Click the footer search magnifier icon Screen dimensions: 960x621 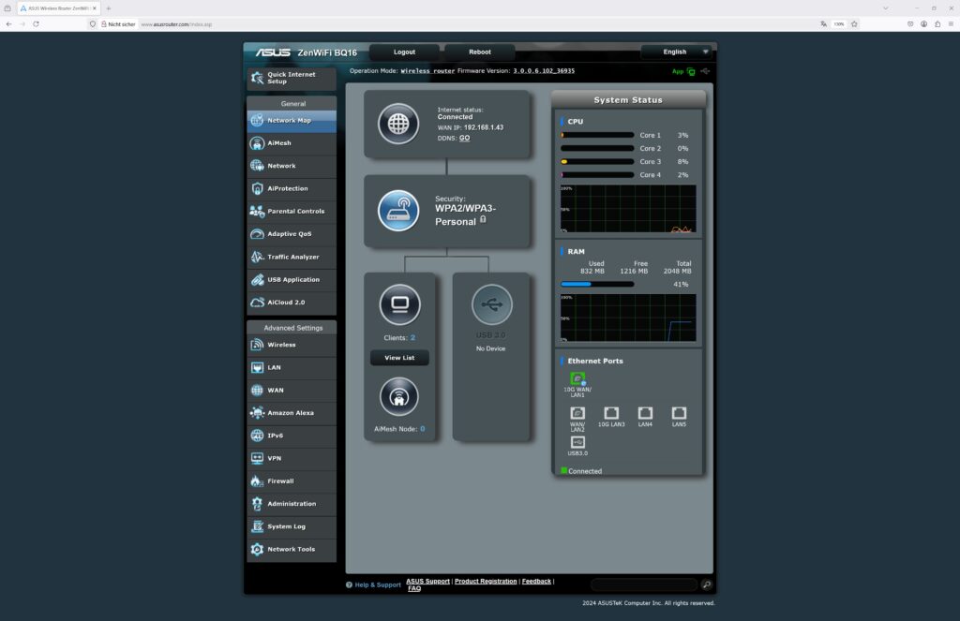pyautogui.click(x=707, y=584)
